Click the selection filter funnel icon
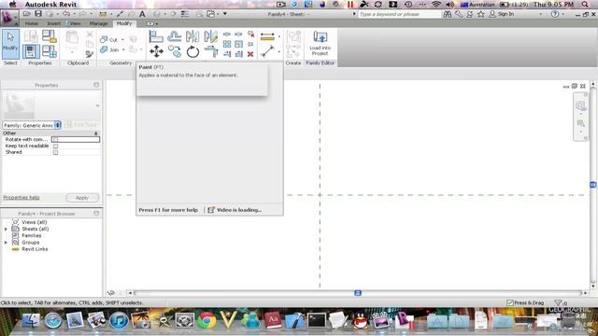Image resolution: width=598 pixels, height=336 pixels. tap(558, 302)
